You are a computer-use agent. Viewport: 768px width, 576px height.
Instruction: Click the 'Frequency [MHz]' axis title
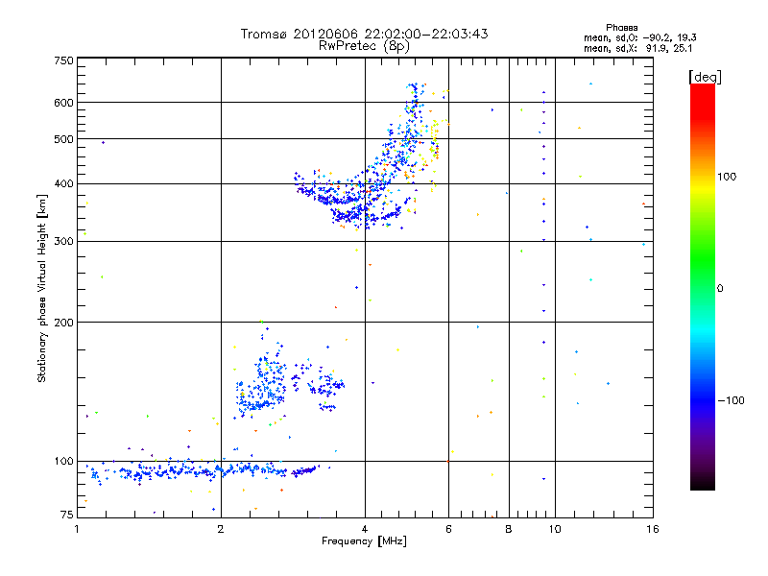[364, 541]
